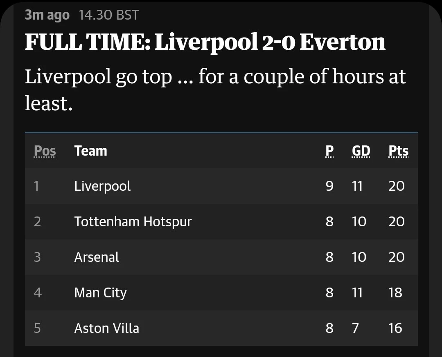Click the FULL TIME Liverpool 2-0 Everton headline
The image size is (442, 357).
(x=205, y=42)
